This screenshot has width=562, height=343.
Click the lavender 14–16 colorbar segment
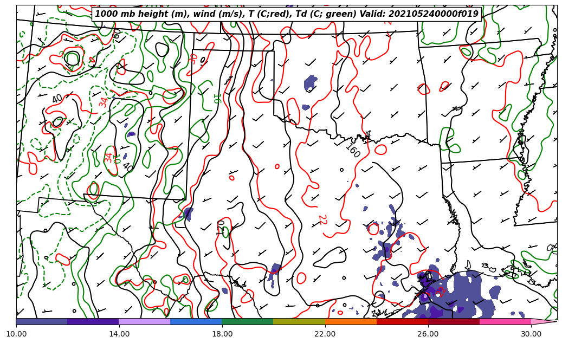(x=145, y=321)
